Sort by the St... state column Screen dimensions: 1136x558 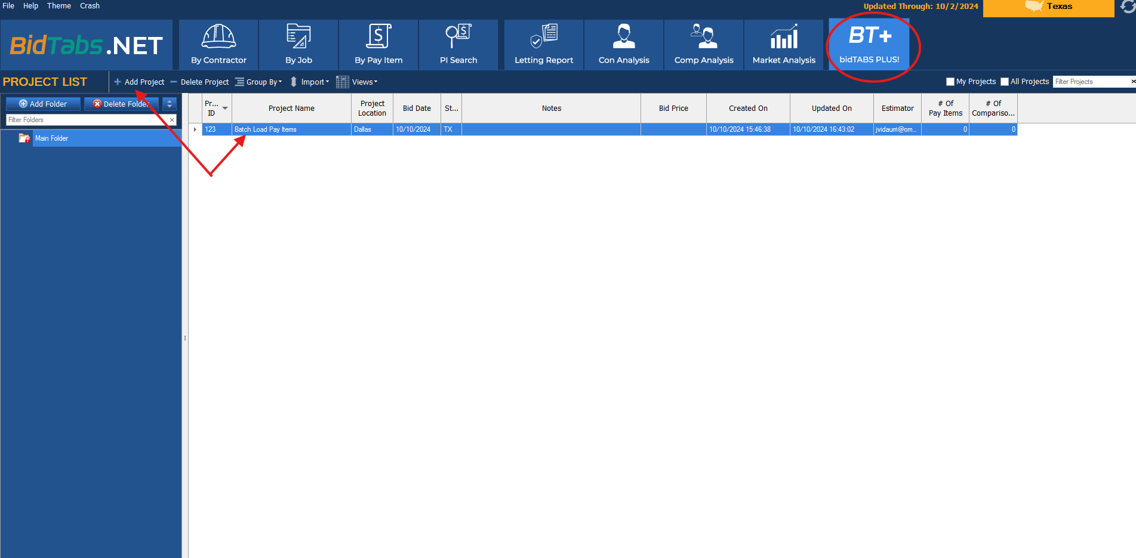click(451, 108)
